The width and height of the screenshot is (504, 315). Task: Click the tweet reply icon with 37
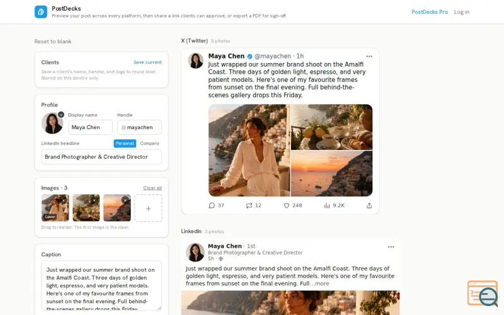tap(212, 205)
